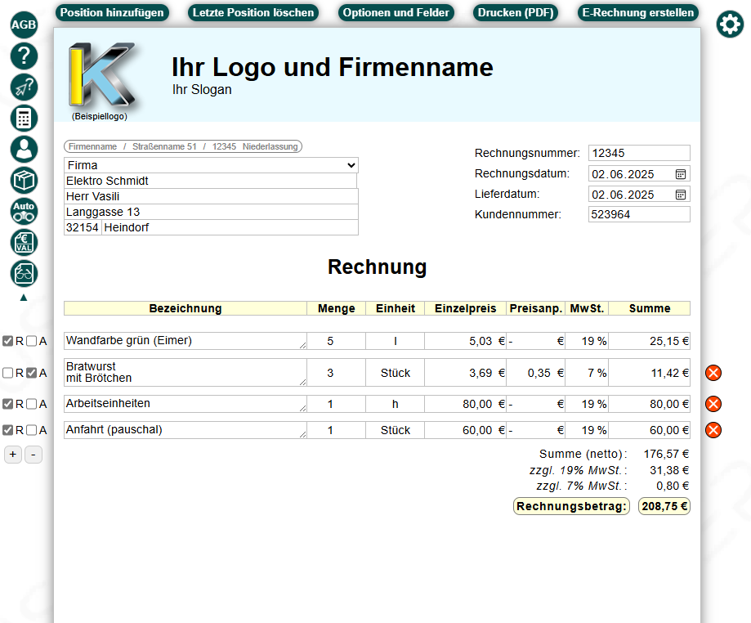The image size is (751, 623).
Task: Delete the Bratwurst row with red X
Action: click(x=713, y=373)
